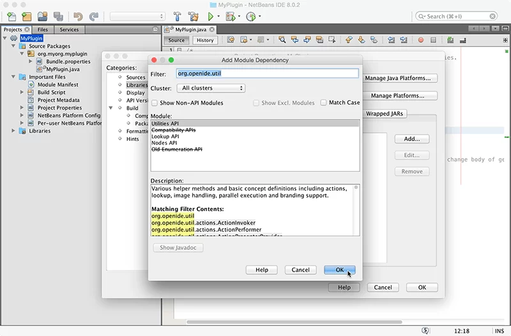This screenshot has width=511, height=336.
Task: Click the editor Find Selection magnifier icon
Action: click(282, 40)
